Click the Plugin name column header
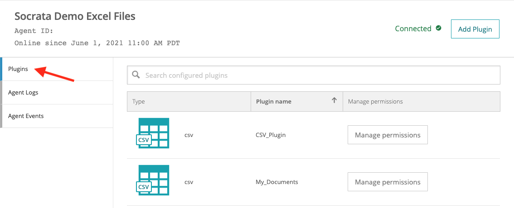The width and height of the screenshot is (514, 208). click(297, 101)
